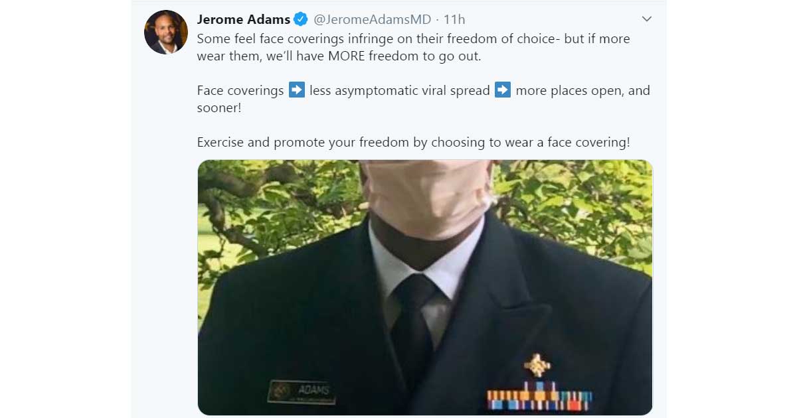Open the attached uniform photo
Image resolution: width=797 pixels, height=418 pixels.
[425, 287]
